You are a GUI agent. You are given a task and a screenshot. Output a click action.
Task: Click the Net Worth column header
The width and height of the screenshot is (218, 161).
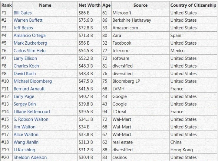coord(90,5)
